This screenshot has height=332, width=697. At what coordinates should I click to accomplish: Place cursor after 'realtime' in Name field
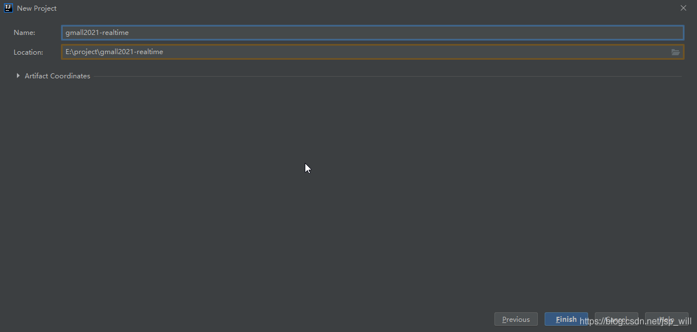(x=129, y=33)
